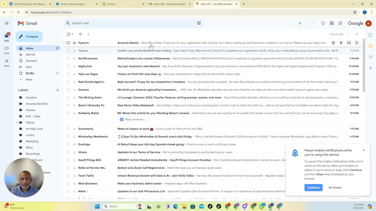Open the Google Calendar side panel icon
Viewport: 376px width, 211px height.
(x=371, y=35)
